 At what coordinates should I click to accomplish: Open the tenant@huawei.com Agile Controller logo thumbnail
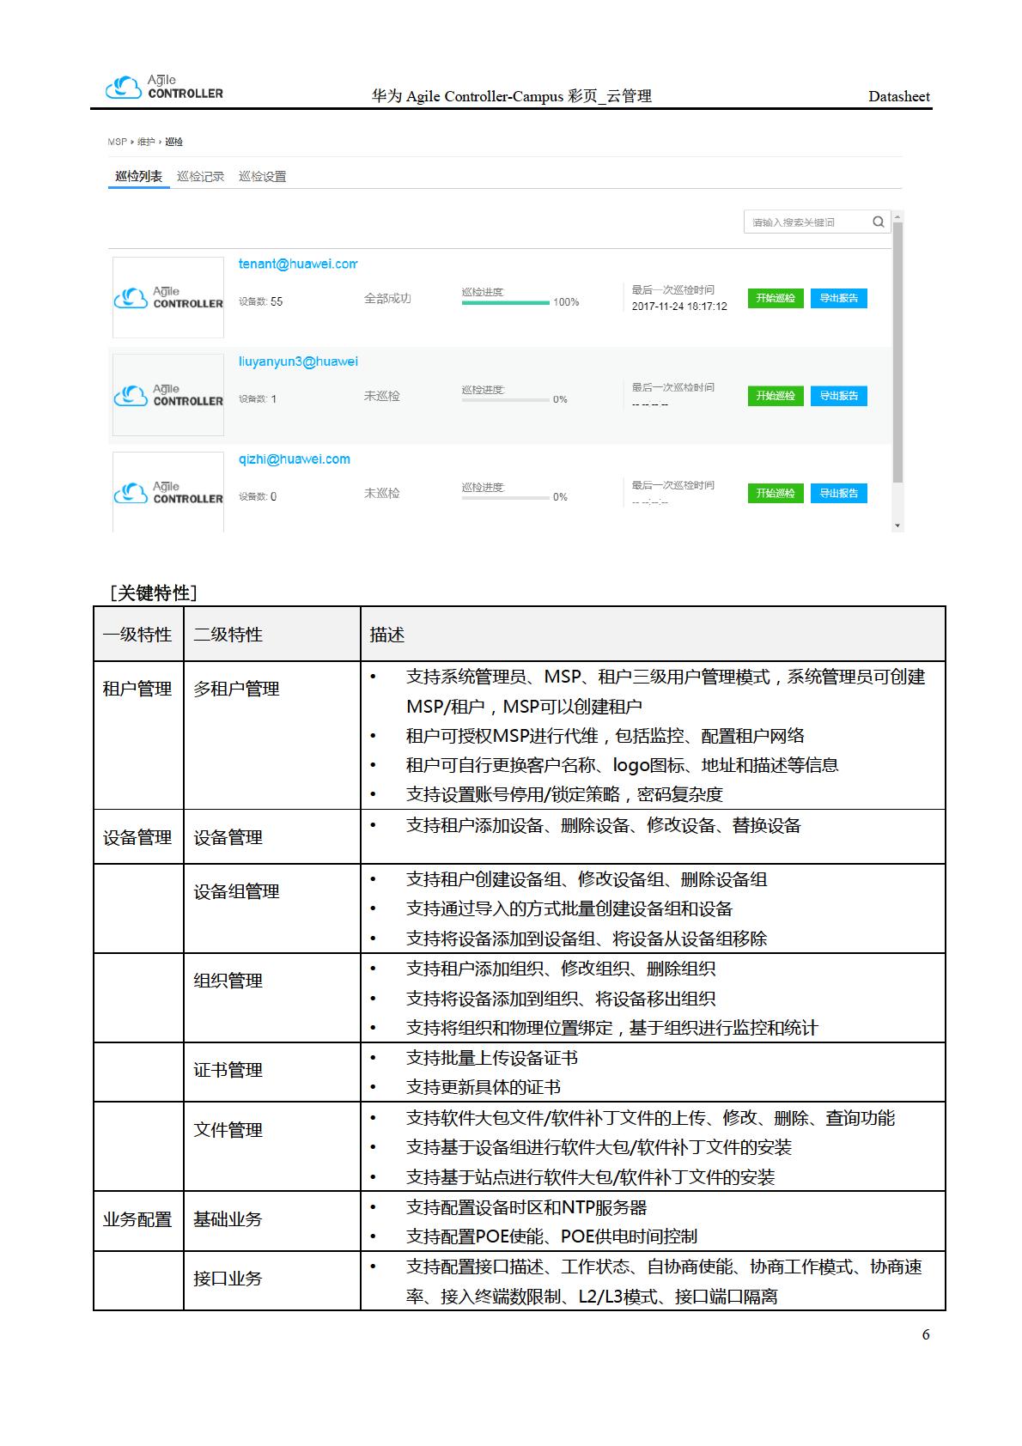pos(168,297)
